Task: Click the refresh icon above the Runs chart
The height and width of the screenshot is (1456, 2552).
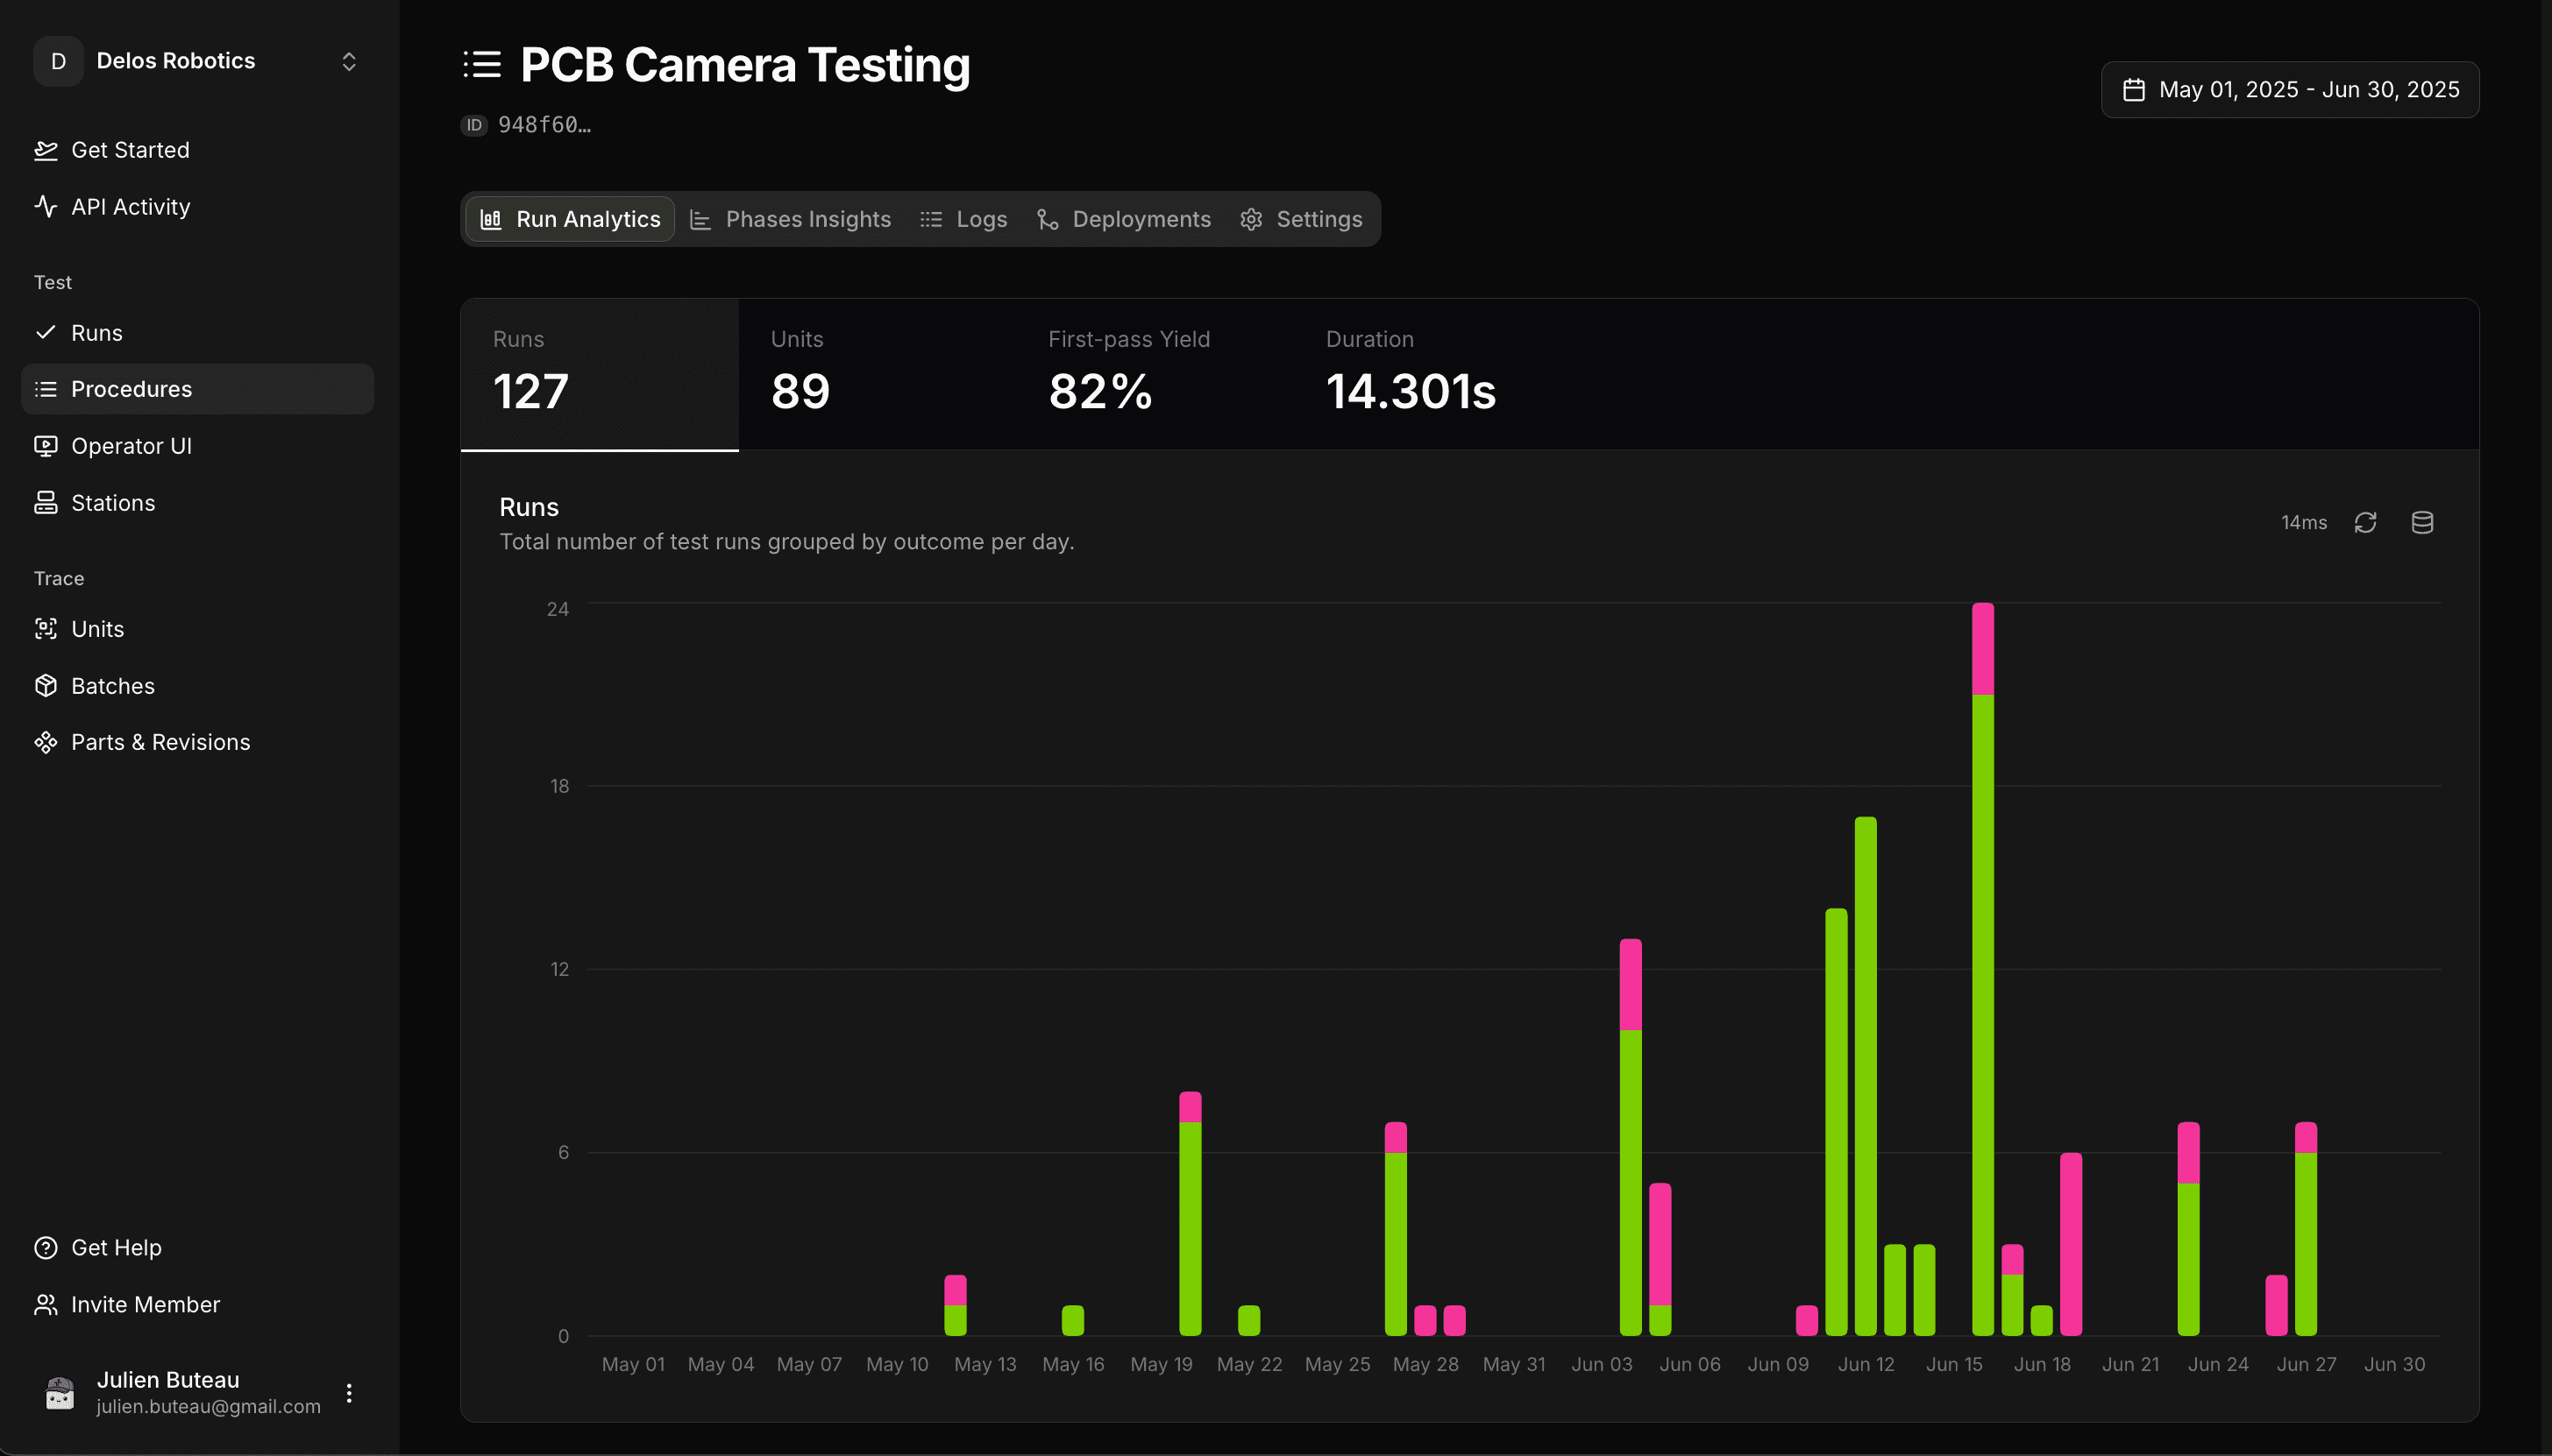Action: pyautogui.click(x=2365, y=522)
